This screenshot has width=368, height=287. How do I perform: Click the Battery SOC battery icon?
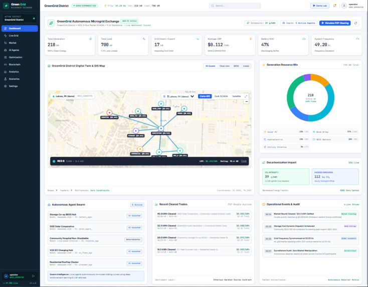(x=304, y=39)
